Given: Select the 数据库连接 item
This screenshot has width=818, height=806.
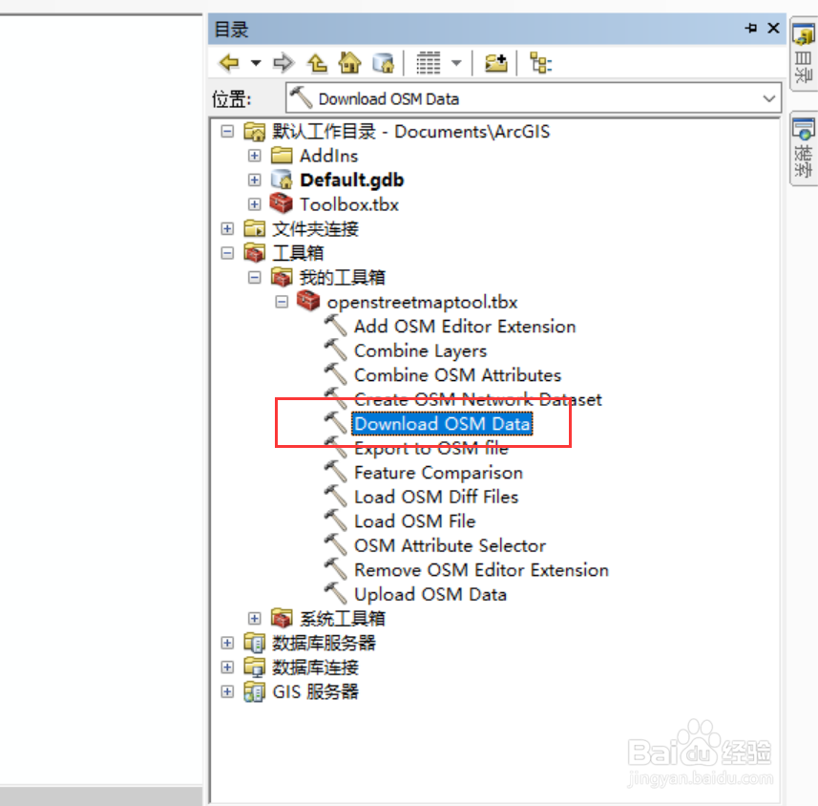Looking at the screenshot, I should (316, 668).
